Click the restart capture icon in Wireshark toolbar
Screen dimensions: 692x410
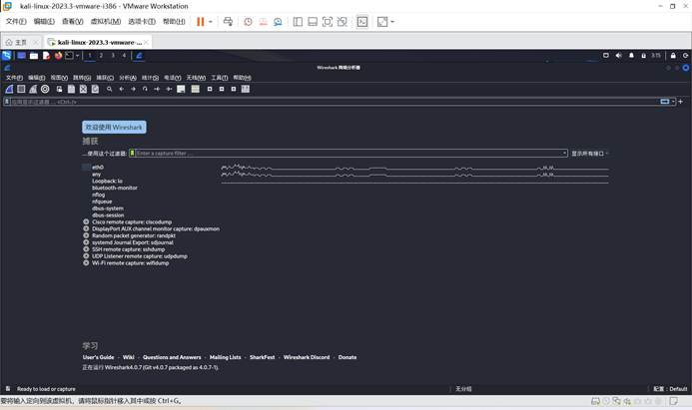pyautogui.click(x=33, y=89)
